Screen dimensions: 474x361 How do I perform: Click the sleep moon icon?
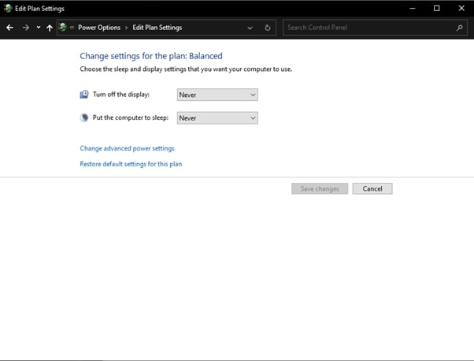pos(84,117)
